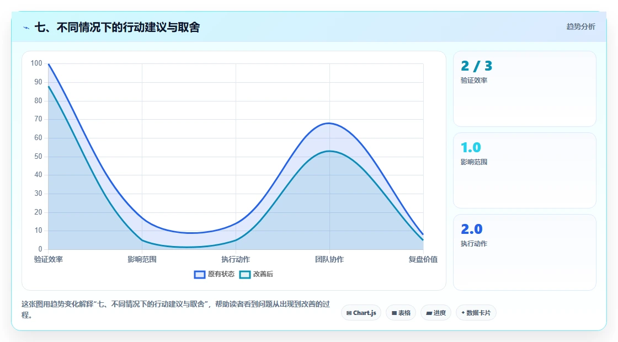
Task: Click the 执行动作 x-axis label
Action: (236, 259)
